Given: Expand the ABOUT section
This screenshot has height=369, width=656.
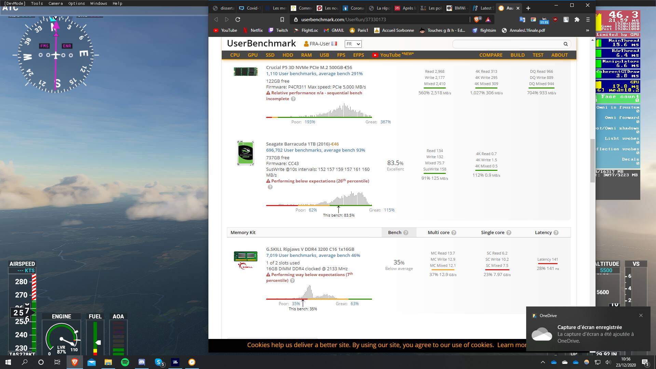Looking at the screenshot, I should pos(560,55).
